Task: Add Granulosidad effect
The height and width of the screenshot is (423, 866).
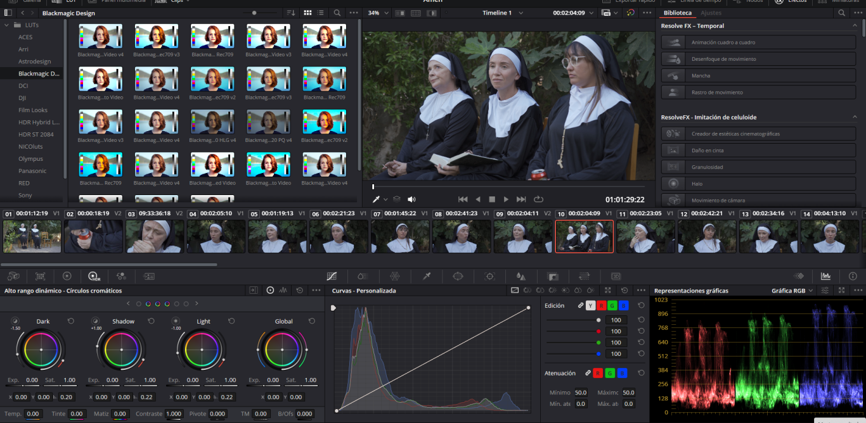Action: (x=759, y=167)
